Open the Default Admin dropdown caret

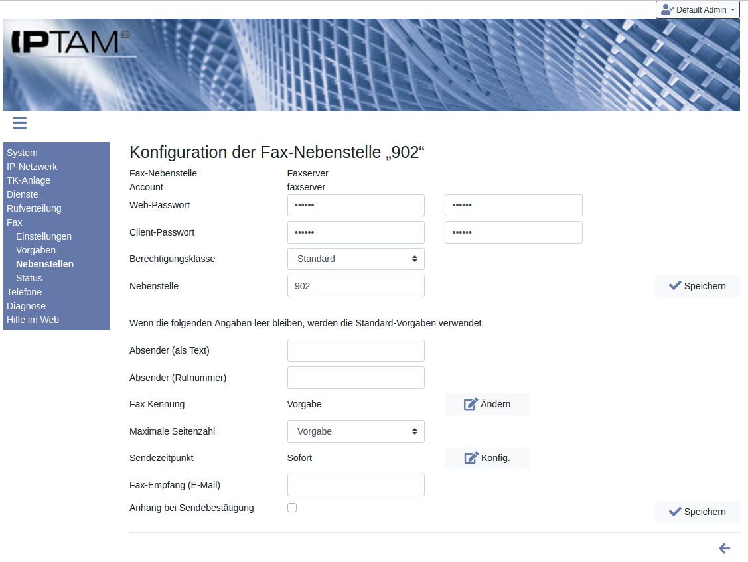733,10
